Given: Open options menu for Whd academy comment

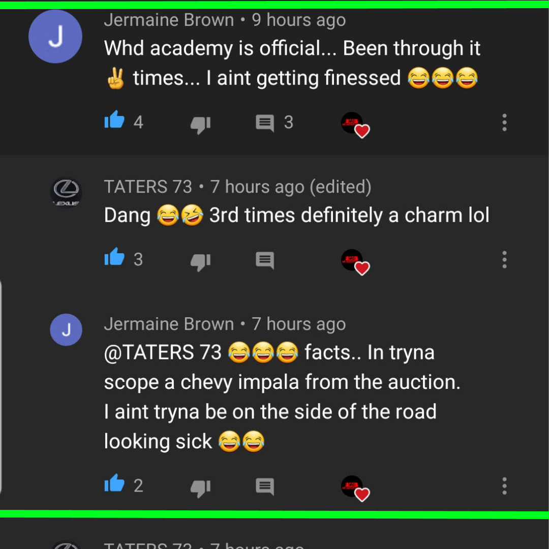Looking at the screenshot, I should (x=504, y=123).
